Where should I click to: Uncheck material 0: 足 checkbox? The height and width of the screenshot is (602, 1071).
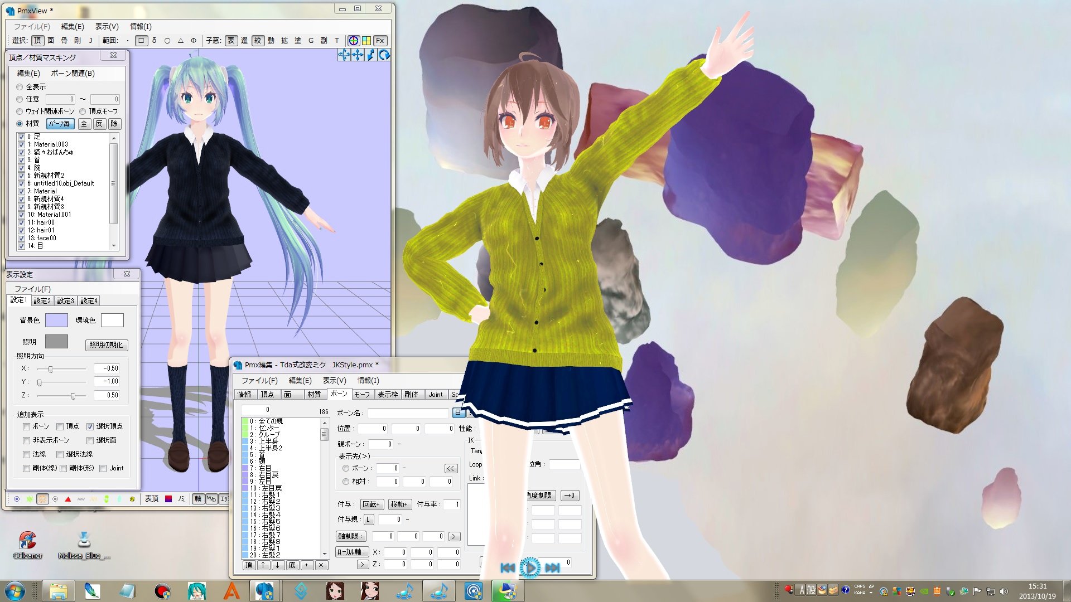(21, 137)
